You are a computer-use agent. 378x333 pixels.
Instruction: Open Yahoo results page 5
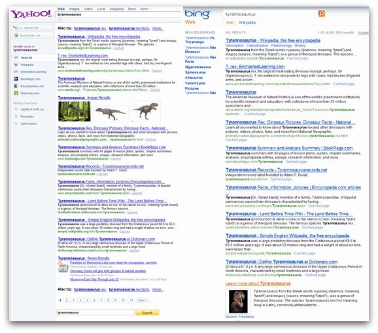[x=88, y=300]
